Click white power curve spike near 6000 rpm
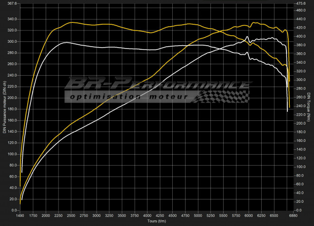Screen dimensions: 314x226 [247, 37]
